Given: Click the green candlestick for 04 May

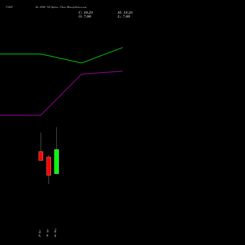Looking at the screenshot, I should click(56, 162).
